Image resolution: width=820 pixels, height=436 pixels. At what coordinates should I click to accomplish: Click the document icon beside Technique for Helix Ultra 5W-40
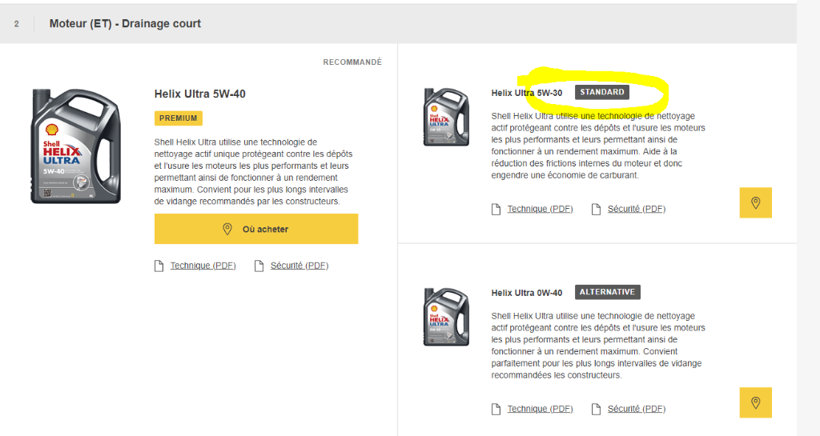159,266
